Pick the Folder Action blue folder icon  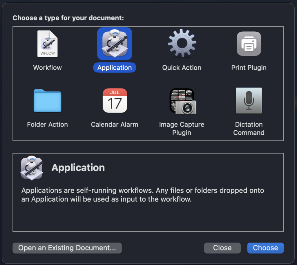(x=48, y=101)
